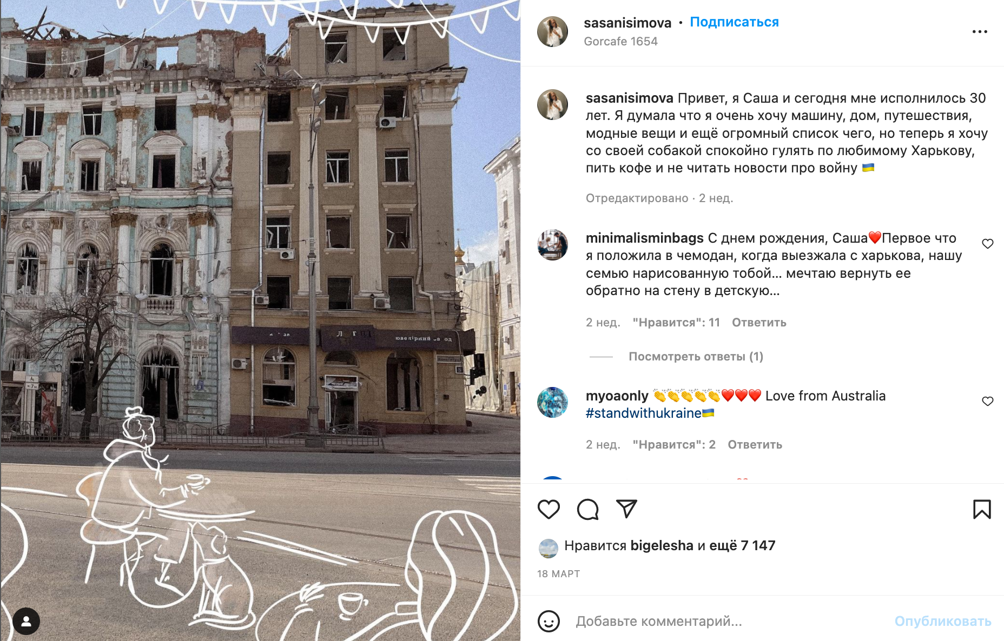Viewport: 1004px width, 641px height.
Task: Reply to the minimalisminbags comment with "Ответить"
Action: click(759, 323)
